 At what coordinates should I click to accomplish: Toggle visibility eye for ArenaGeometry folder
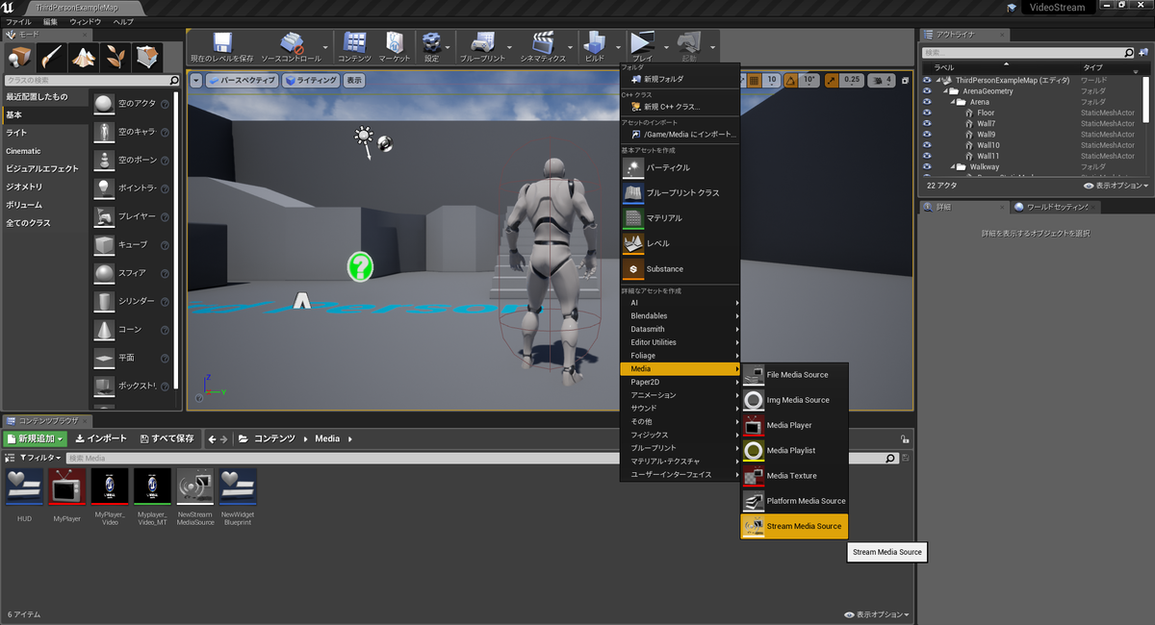point(927,91)
